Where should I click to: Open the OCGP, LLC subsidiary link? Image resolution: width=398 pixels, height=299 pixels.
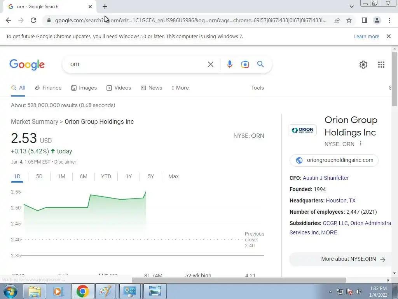pyautogui.click(x=335, y=223)
